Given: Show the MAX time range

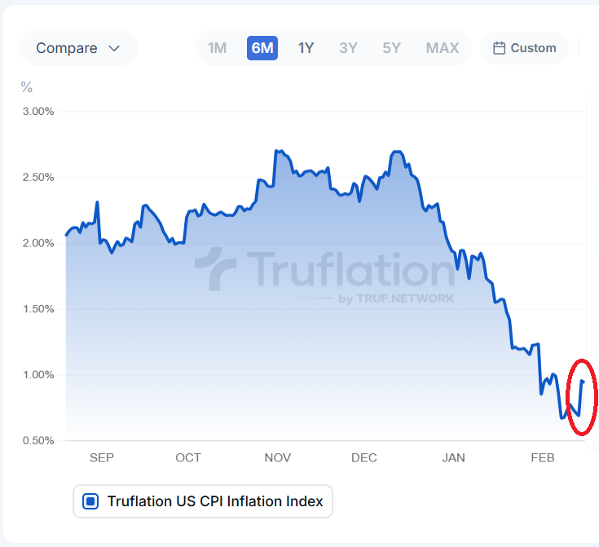Looking at the screenshot, I should [443, 48].
